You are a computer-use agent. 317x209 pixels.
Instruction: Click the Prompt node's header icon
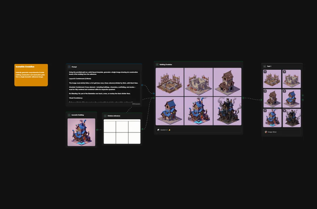pyautogui.click(x=70, y=67)
